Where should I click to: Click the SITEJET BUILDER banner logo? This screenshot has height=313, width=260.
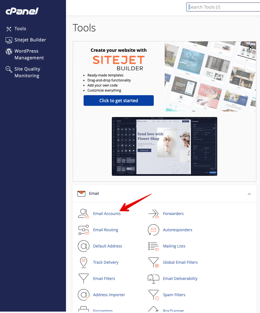119,63
